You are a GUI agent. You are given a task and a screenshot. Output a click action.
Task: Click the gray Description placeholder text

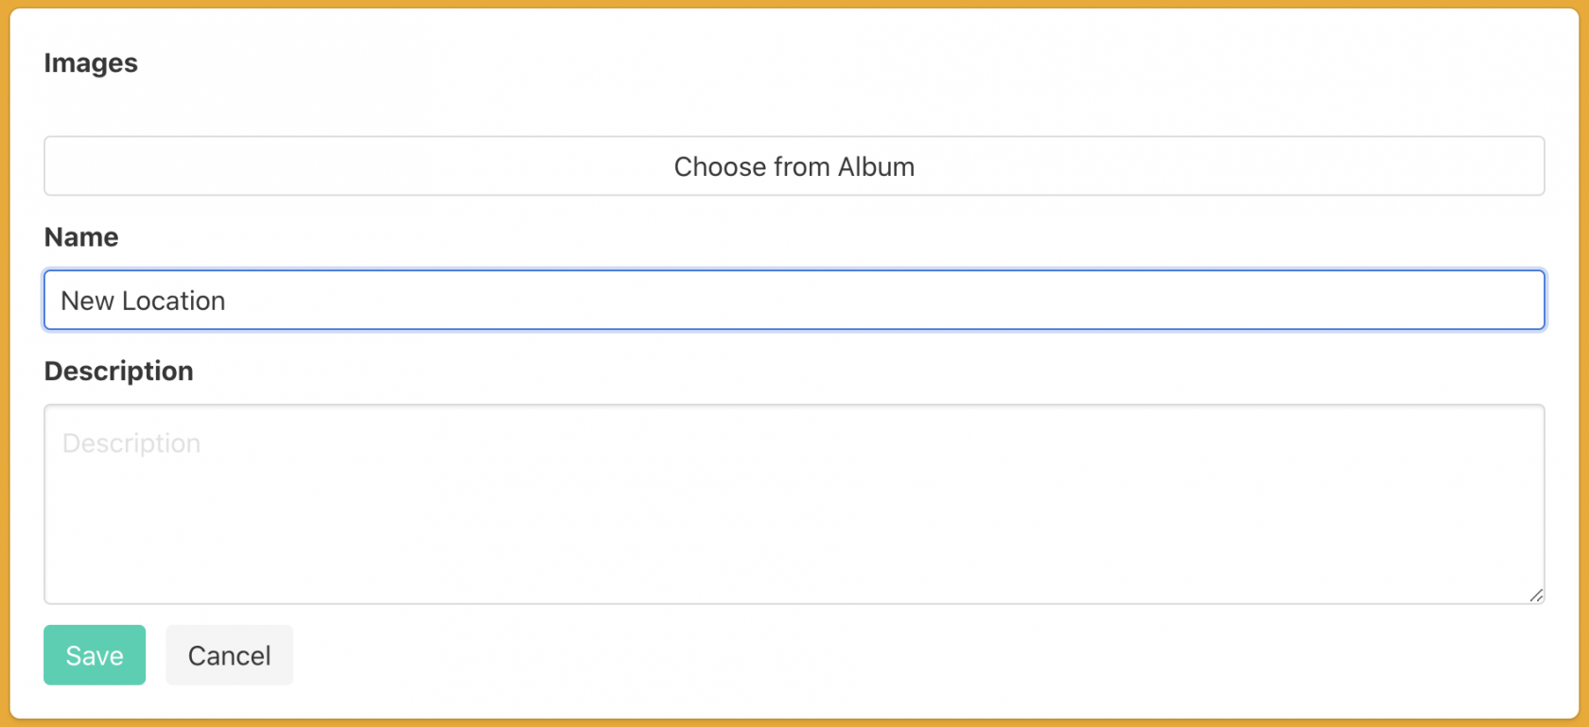(x=131, y=443)
